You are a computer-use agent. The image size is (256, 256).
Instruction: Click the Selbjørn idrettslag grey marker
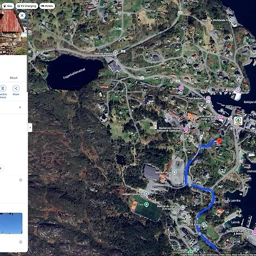[146, 194]
